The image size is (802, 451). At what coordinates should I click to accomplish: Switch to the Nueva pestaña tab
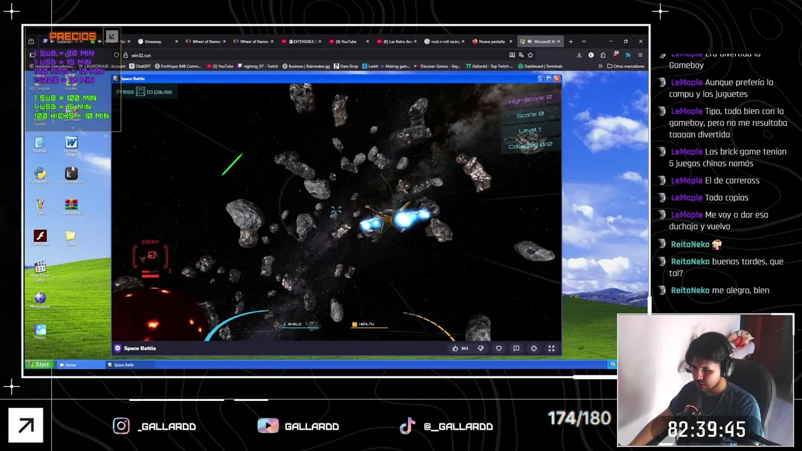pos(492,41)
